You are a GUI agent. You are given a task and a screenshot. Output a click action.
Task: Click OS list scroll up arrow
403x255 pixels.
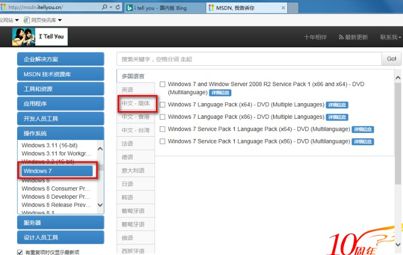point(100,149)
